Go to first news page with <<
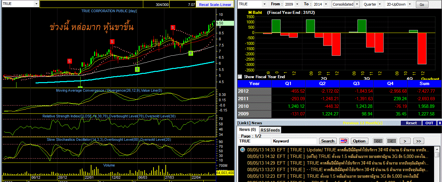The width and height of the screenshot is (442, 182). [378, 141]
